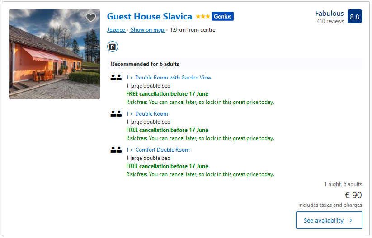
Task: Save property with the heart icon
Action: (91, 18)
